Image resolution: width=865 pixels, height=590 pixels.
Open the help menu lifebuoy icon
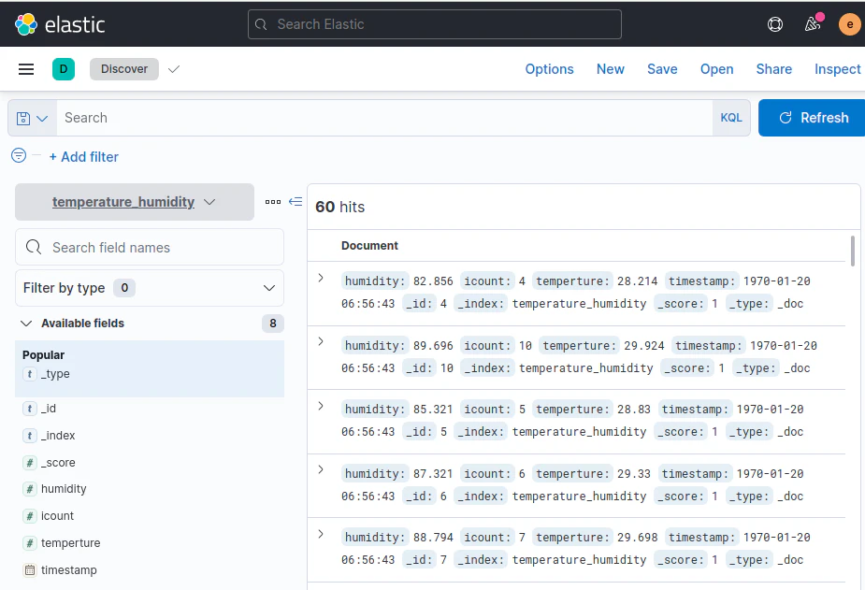[775, 24]
